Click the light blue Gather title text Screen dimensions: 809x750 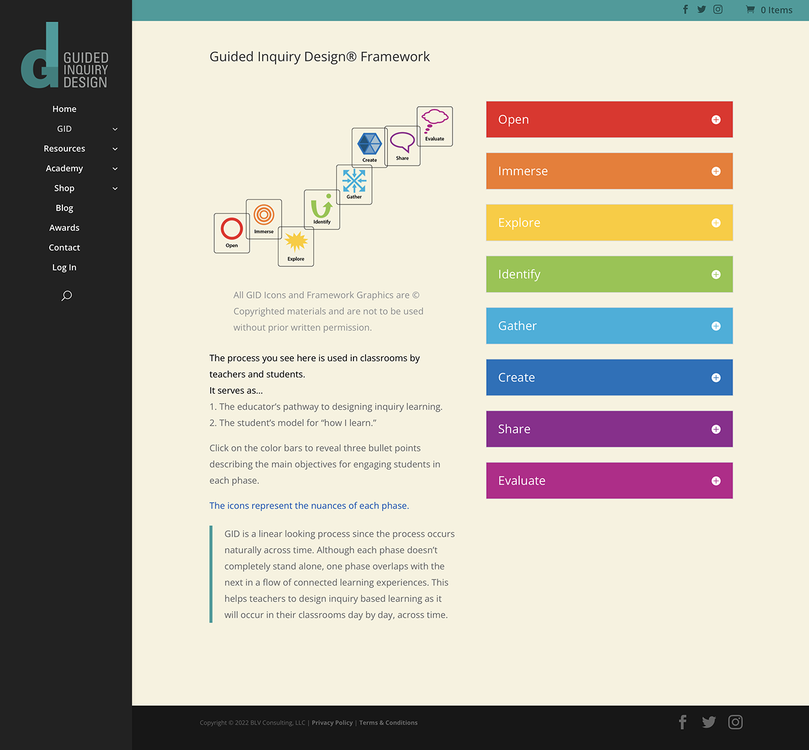coord(517,326)
